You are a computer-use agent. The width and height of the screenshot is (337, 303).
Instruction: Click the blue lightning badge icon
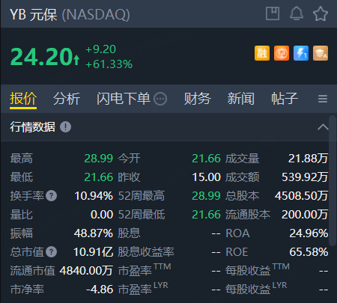[x=301, y=53]
